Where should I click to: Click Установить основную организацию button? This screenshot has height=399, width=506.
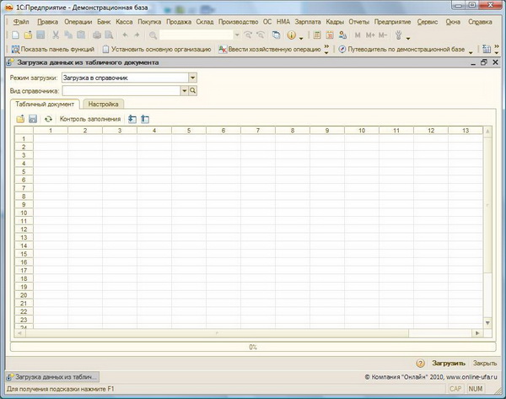tap(157, 49)
